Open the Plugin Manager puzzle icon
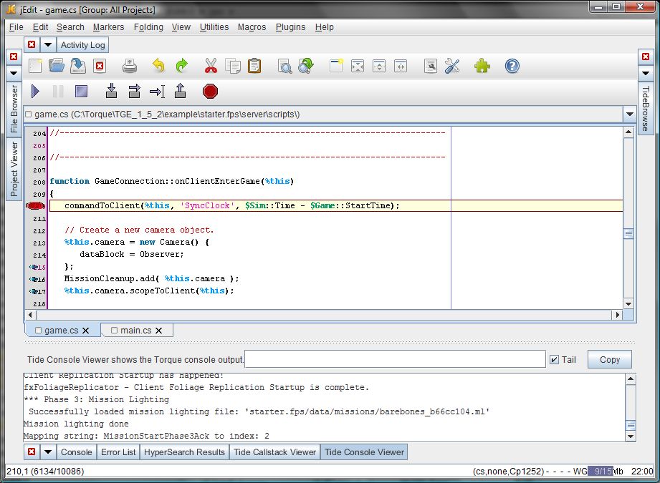This screenshot has height=483, width=660. pos(482,67)
